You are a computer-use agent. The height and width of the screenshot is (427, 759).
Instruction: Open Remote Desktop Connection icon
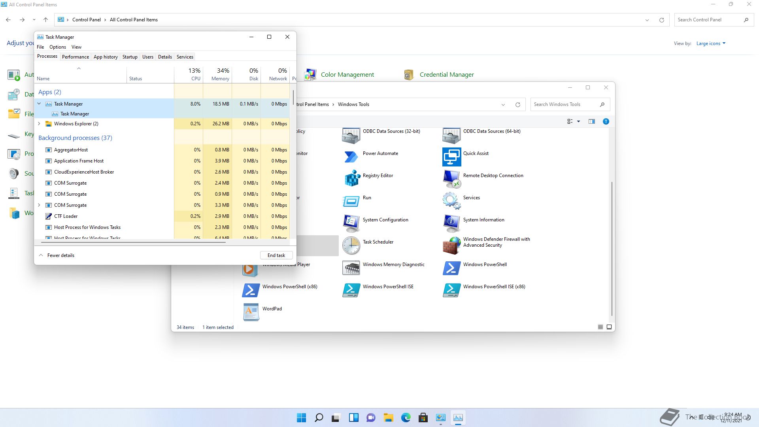click(x=451, y=179)
